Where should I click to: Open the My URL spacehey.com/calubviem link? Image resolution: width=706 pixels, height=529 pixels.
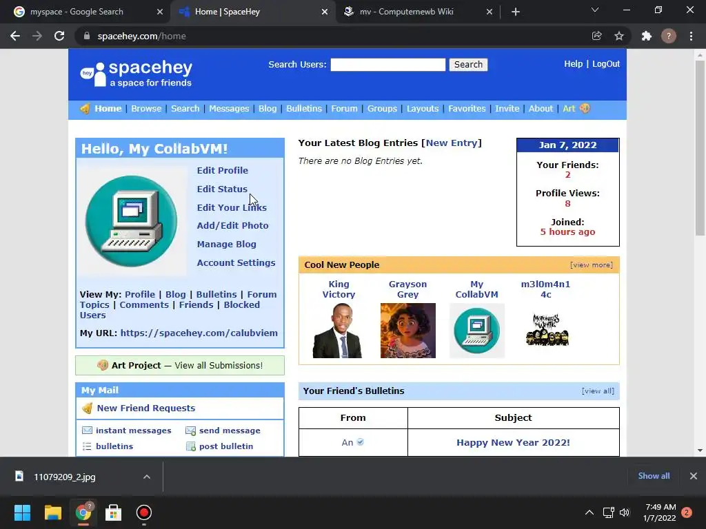(x=199, y=333)
